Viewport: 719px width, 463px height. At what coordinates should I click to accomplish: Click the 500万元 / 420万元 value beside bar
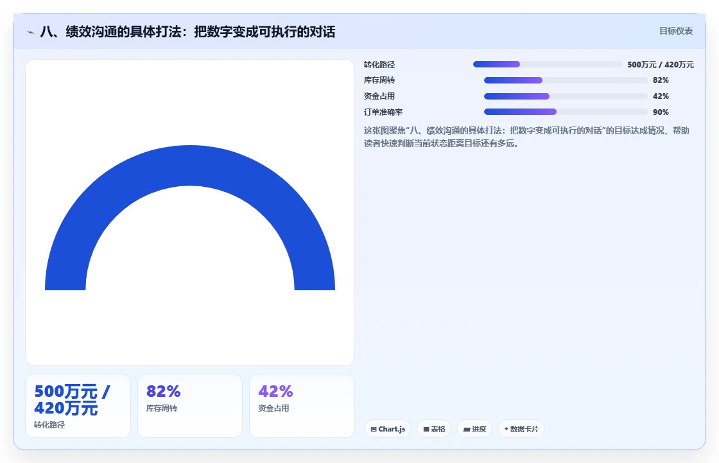[661, 65]
